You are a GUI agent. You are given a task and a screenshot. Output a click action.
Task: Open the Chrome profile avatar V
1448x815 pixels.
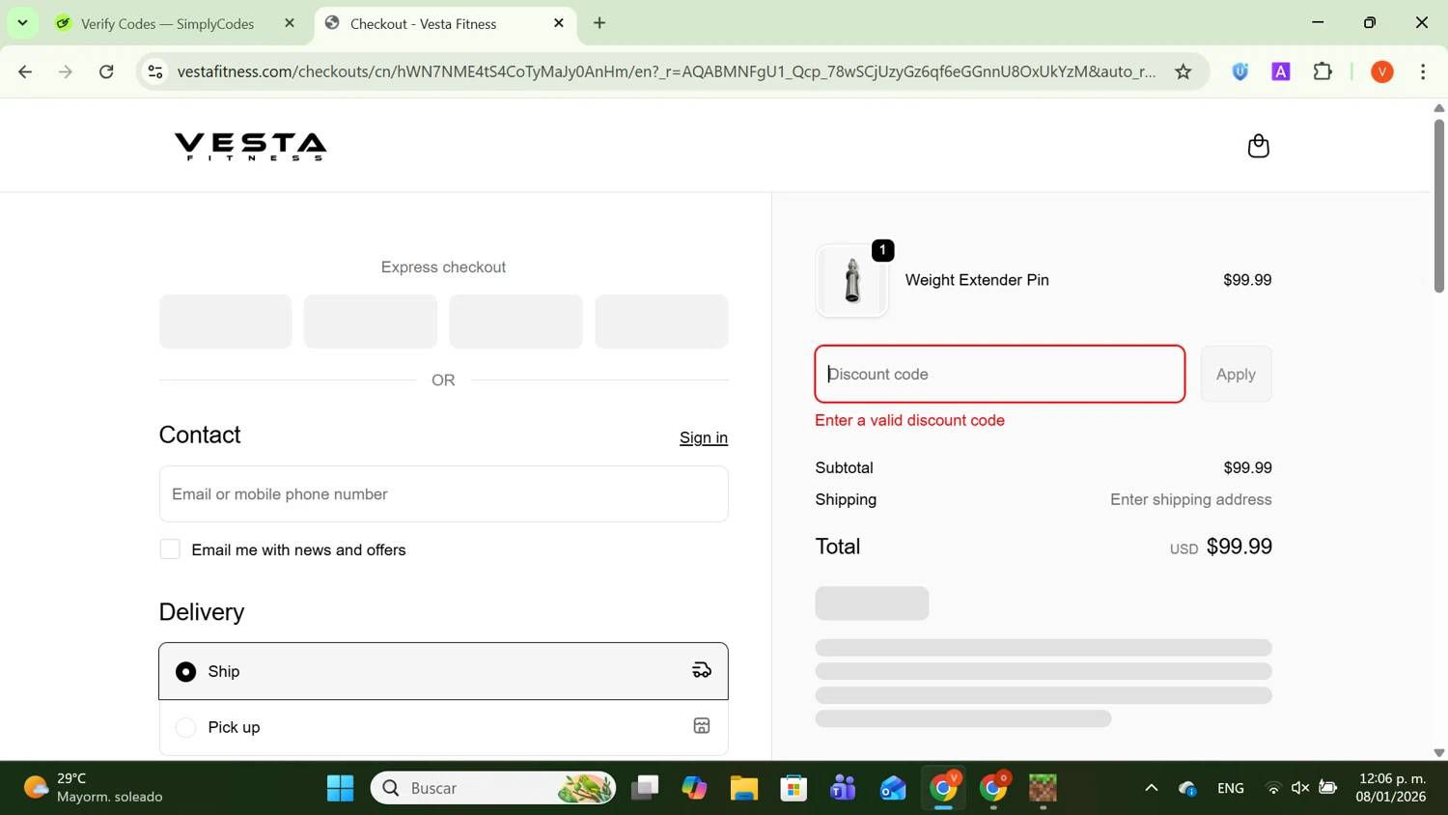click(x=1382, y=71)
